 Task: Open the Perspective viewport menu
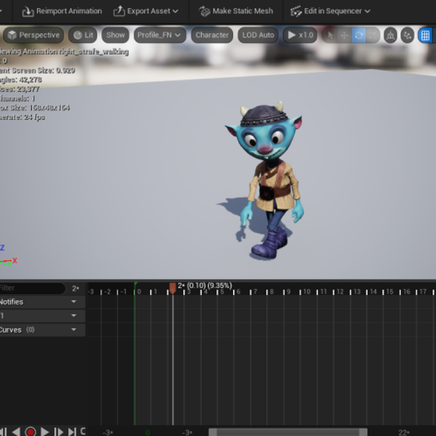(33, 35)
